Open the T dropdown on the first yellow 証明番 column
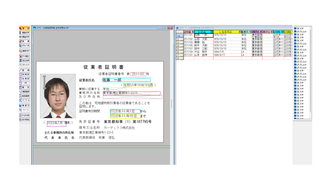The image size is (331, 189). (193, 32)
